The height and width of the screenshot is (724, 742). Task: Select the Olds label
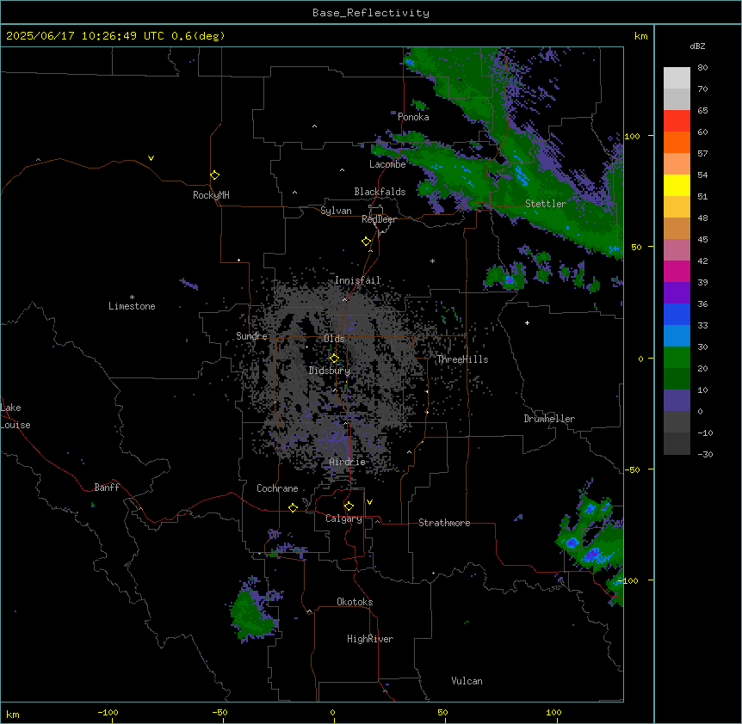(x=334, y=339)
